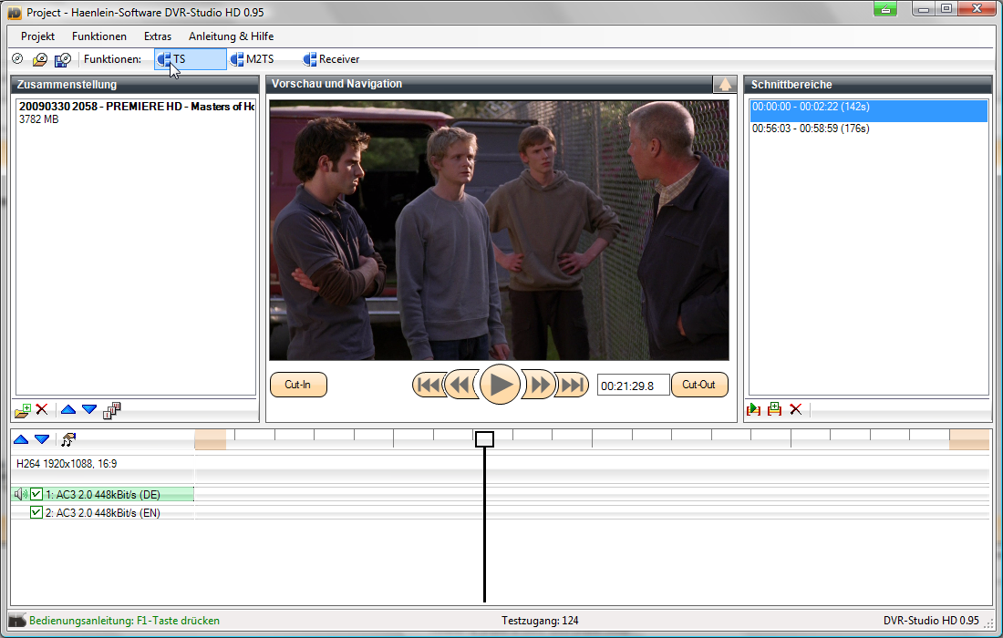Select cut range 00:56:03 - 00:58:59 (176s)

click(x=869, y=129)
